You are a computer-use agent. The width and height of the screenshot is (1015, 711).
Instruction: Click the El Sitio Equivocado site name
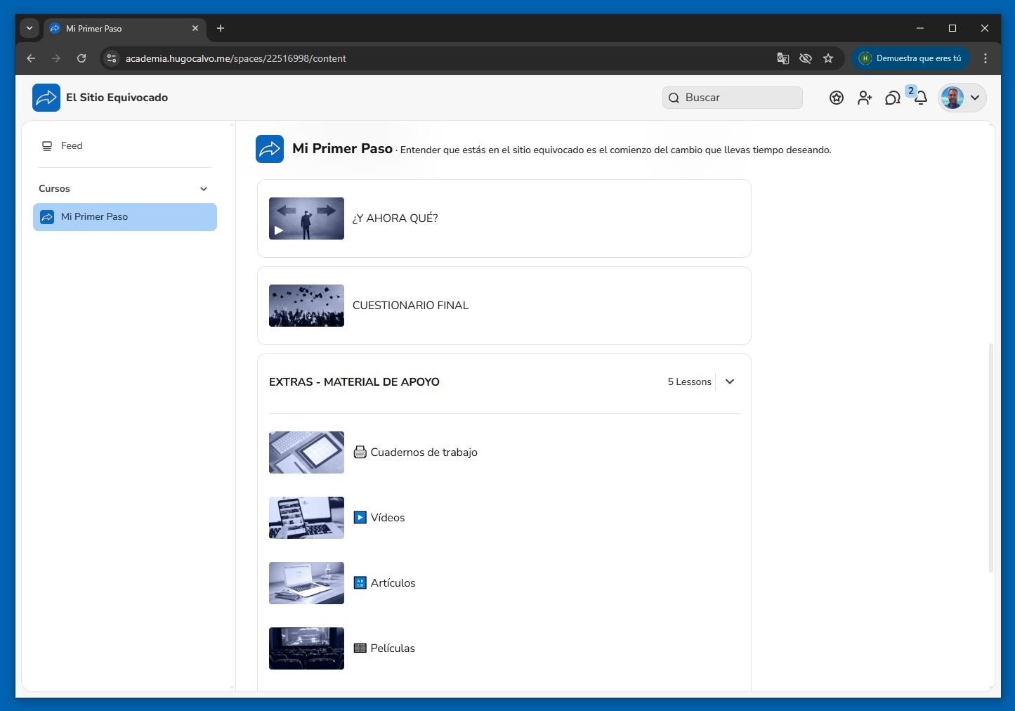117,98
